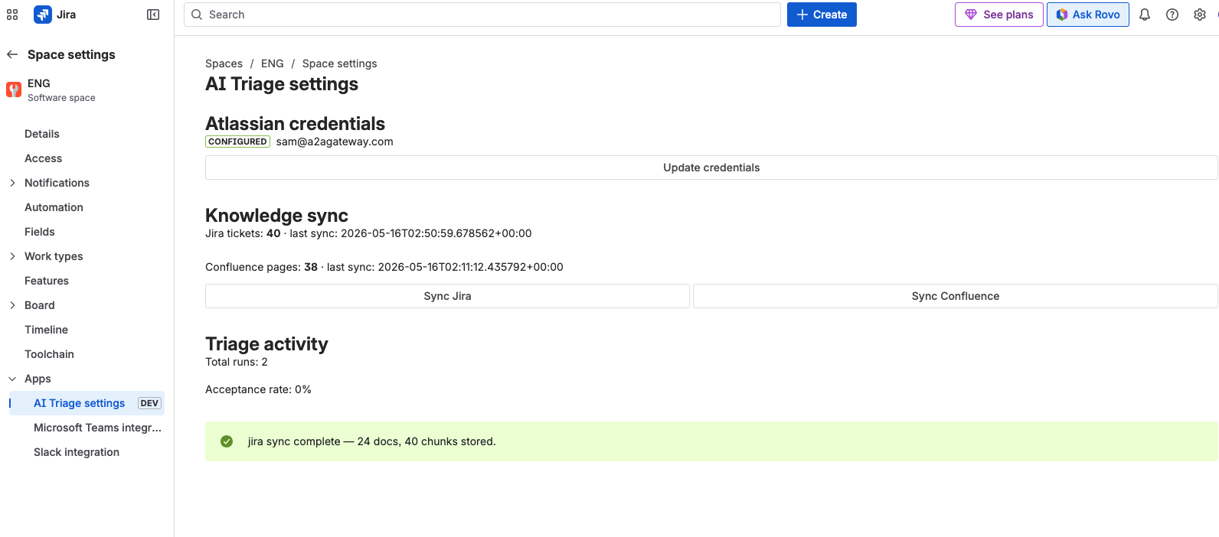Image resolution: width=1219 pixels, height=537 pixels.
Task: Click Sync Jira button
Action: pos(447,296)
